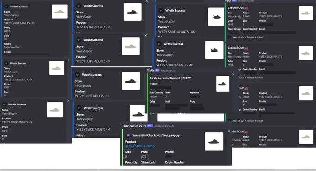Click 'random' Size/Quantity value in Trickle card
The image size is (316, 171).
pos(153,97)
